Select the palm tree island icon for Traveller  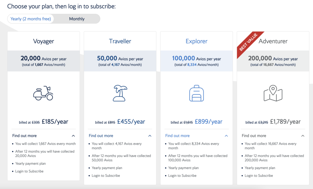tap(120, 93)
